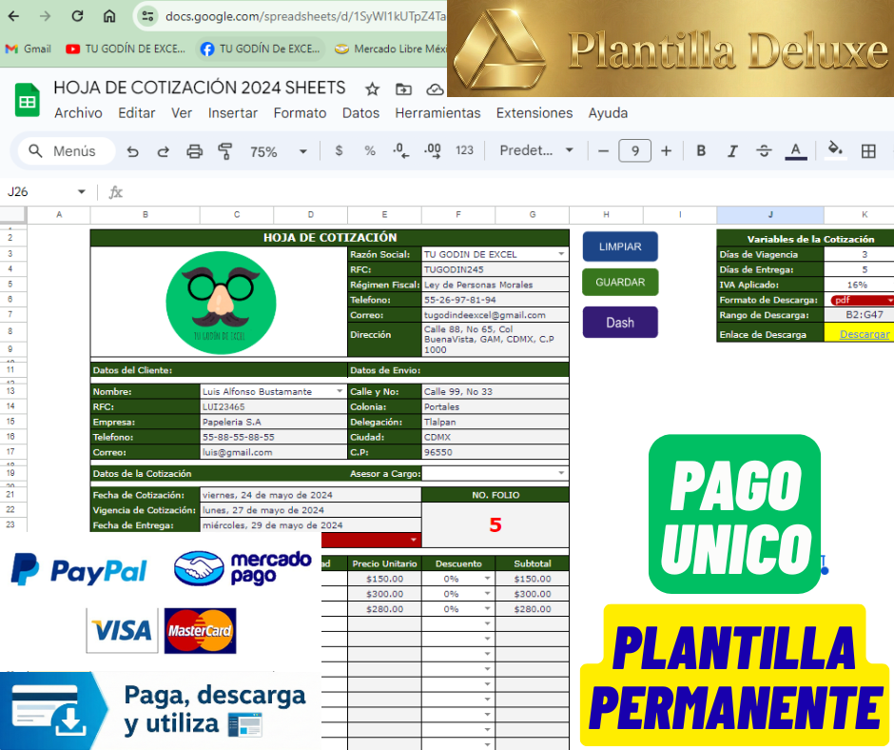The width and height of the screenshot is (894, 750).
Task: Click the browser back arrow
Action: click(13, 16)
